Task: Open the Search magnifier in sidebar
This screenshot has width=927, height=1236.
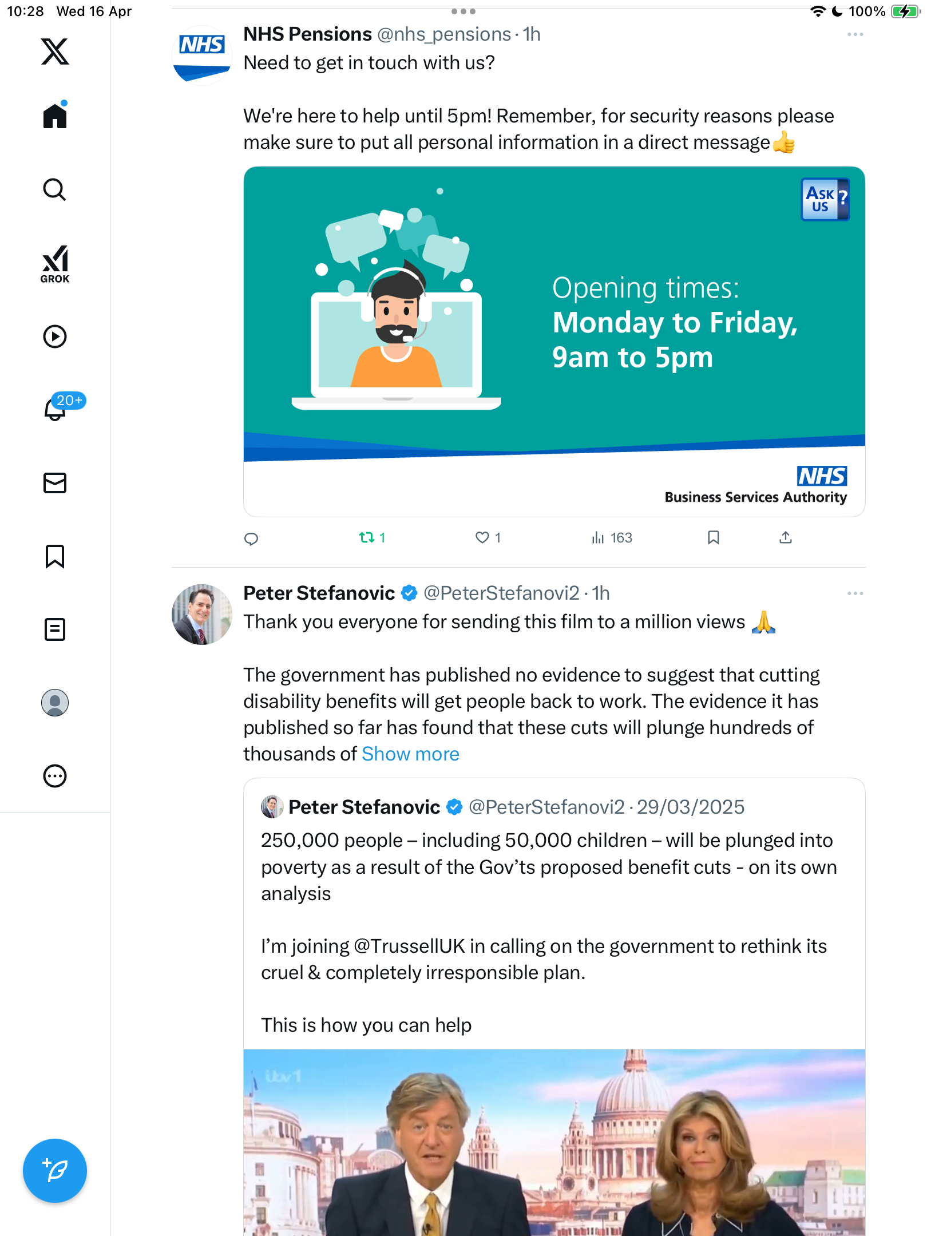Action: (x=55, y=189)
